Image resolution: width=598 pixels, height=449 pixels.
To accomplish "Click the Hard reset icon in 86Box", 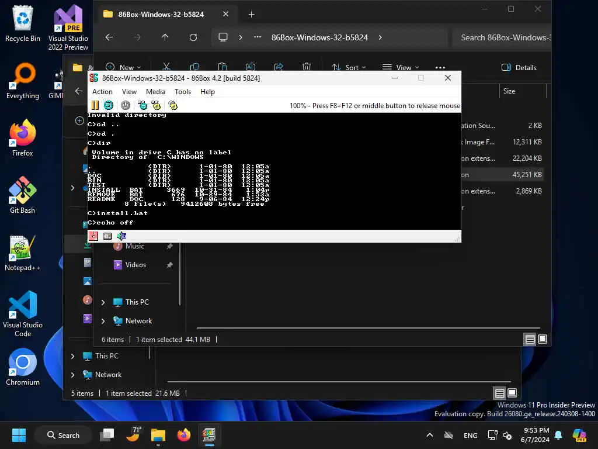I will [x=109, y=105].
